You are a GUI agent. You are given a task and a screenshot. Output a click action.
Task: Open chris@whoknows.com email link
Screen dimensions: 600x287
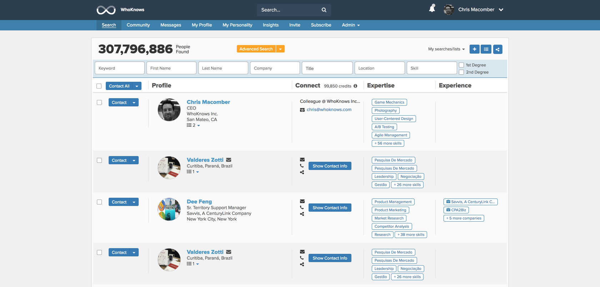329,110
